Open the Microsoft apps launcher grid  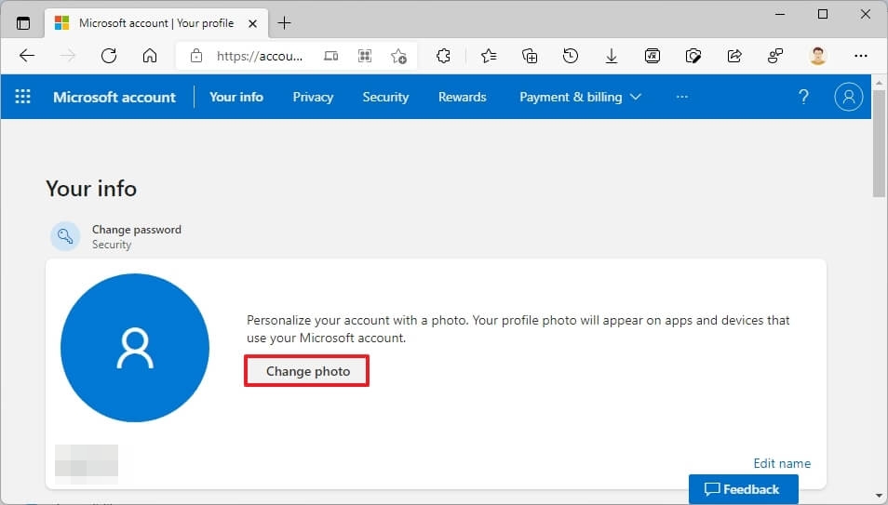point(22,97)
